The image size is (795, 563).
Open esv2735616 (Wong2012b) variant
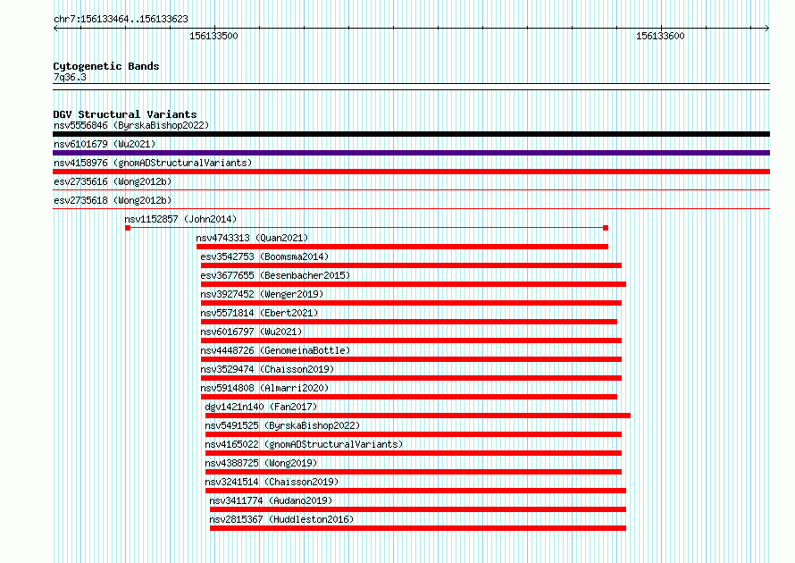point(113,181)
